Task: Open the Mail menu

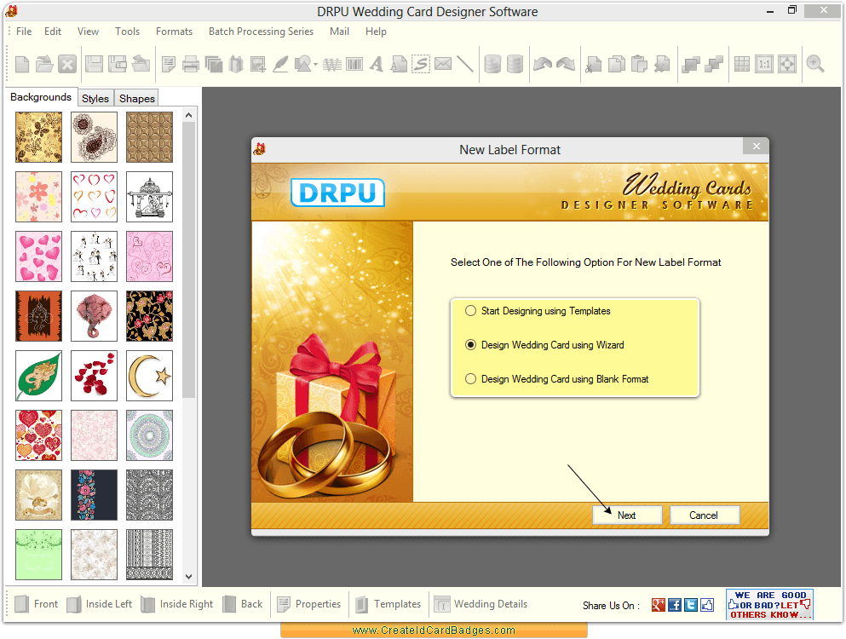Action: (x=339, y=32)
